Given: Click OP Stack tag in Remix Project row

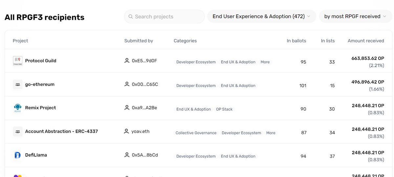Looking at the screenshot, I should pos(224,109).
